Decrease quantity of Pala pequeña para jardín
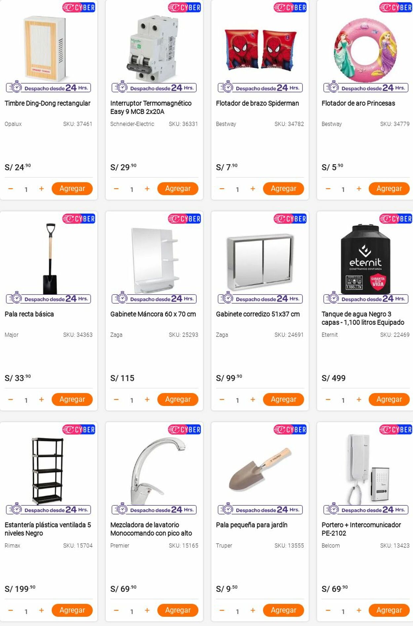 (222, 610)
